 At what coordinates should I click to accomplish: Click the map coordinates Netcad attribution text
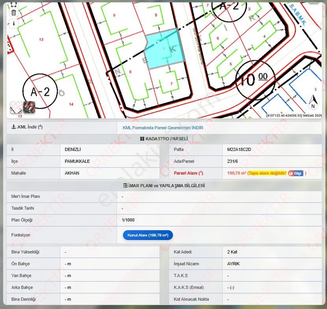click(294, 115)
